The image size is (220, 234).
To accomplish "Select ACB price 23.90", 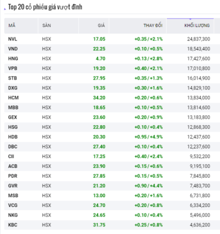I will (99, 166).
